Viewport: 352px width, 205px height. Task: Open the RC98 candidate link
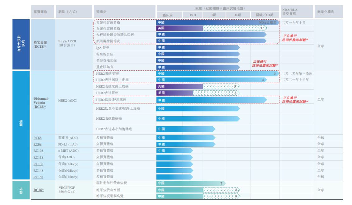click(x=37, y=144)
